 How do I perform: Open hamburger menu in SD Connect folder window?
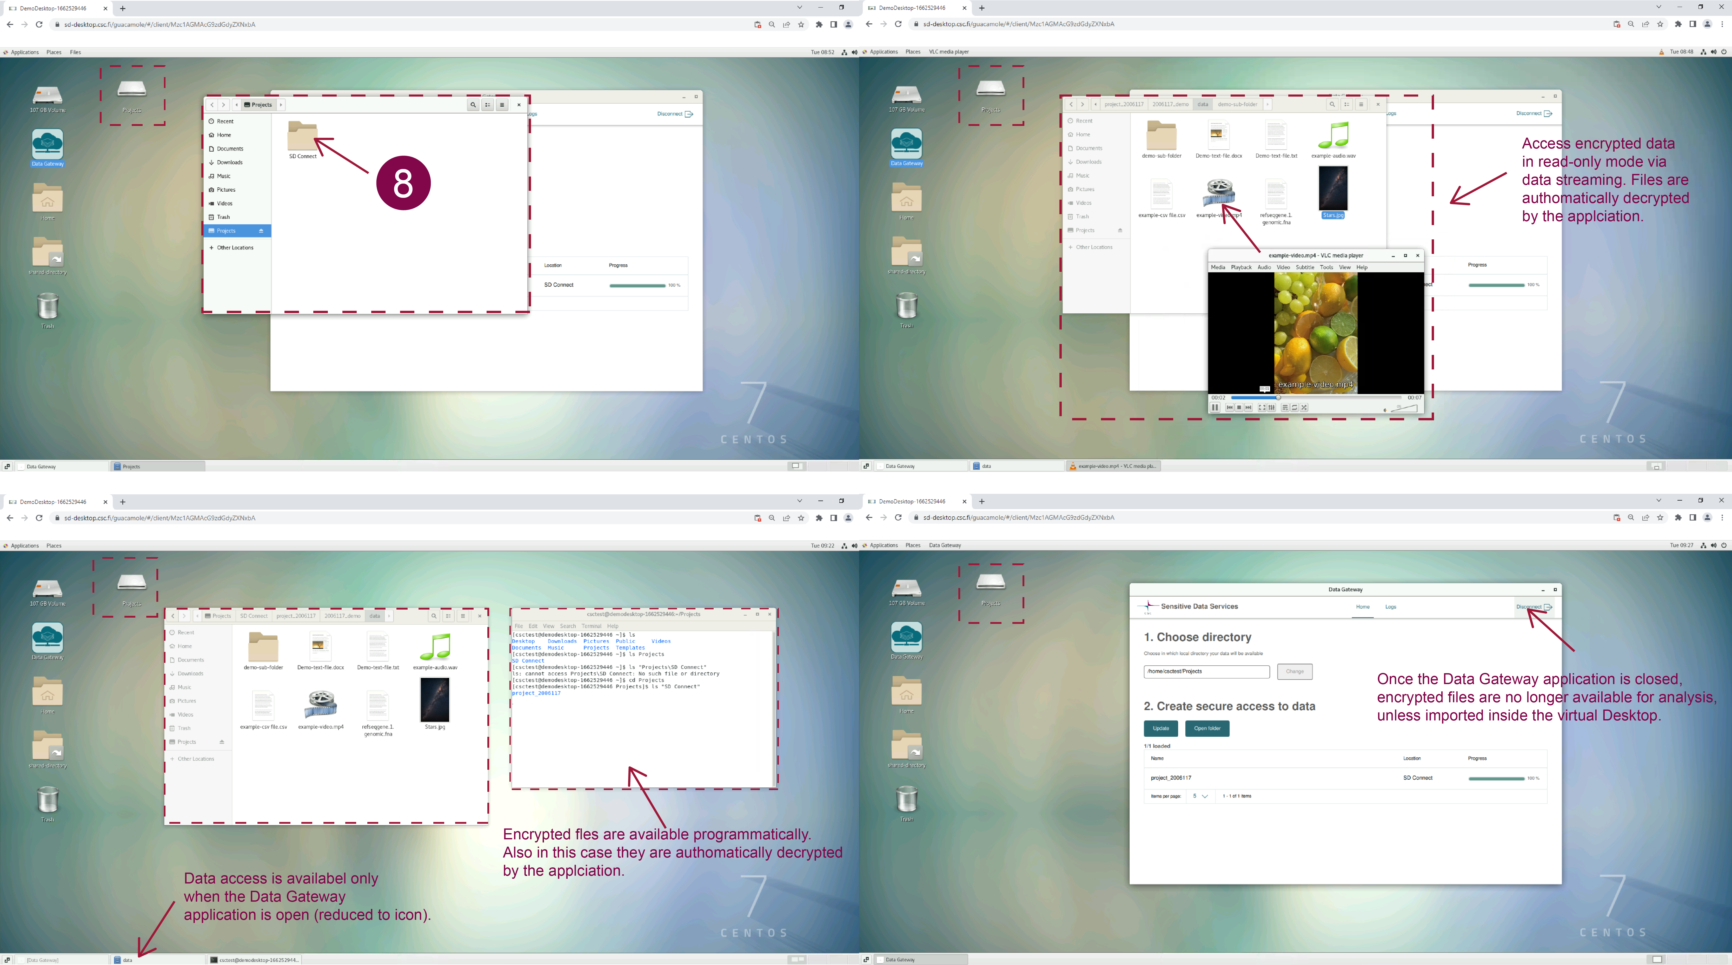[x=502, y=105]
